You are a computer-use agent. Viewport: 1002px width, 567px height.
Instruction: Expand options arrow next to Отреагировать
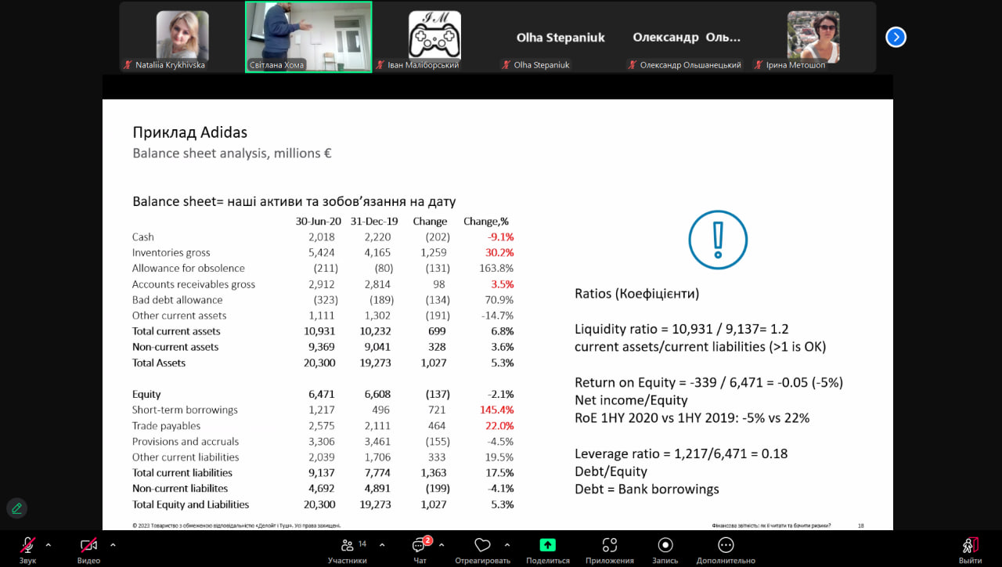[507, 544]
